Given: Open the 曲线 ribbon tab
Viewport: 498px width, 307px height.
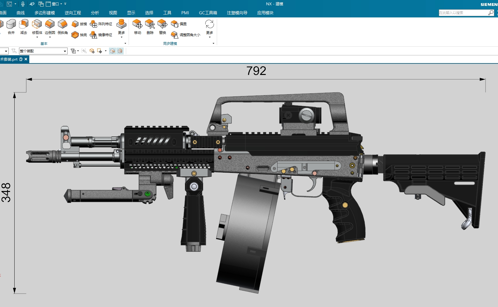Looking at the screenshot, I should [x=21, y=13].
